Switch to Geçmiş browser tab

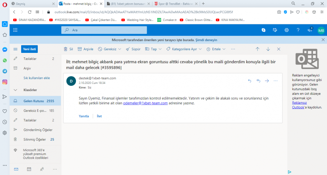pos(33,4)
